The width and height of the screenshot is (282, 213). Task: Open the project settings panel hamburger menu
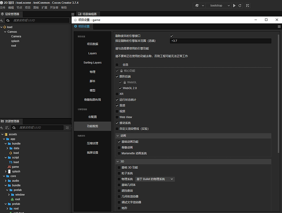pos(279,26)
